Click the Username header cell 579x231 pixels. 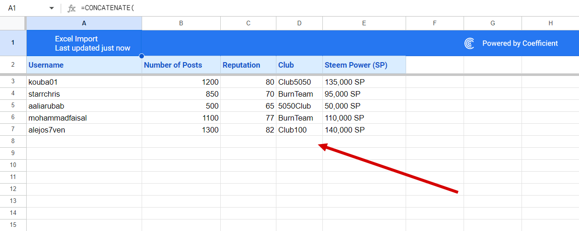tap(84, 65)
